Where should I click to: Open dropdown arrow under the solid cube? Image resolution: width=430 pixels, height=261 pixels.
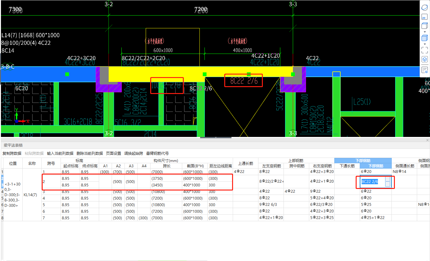425,44
